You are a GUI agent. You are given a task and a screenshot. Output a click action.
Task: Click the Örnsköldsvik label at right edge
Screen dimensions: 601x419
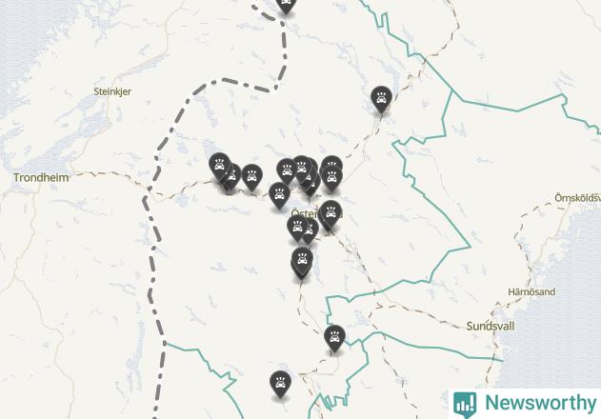click(577, 198)
